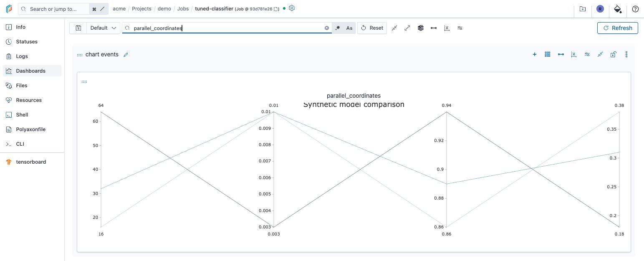Open the help question mark icon

[x=635, y=9]
